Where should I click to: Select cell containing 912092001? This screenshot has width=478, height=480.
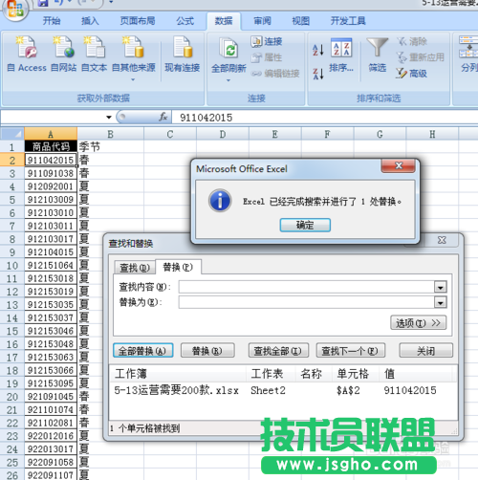pos(51,186)
